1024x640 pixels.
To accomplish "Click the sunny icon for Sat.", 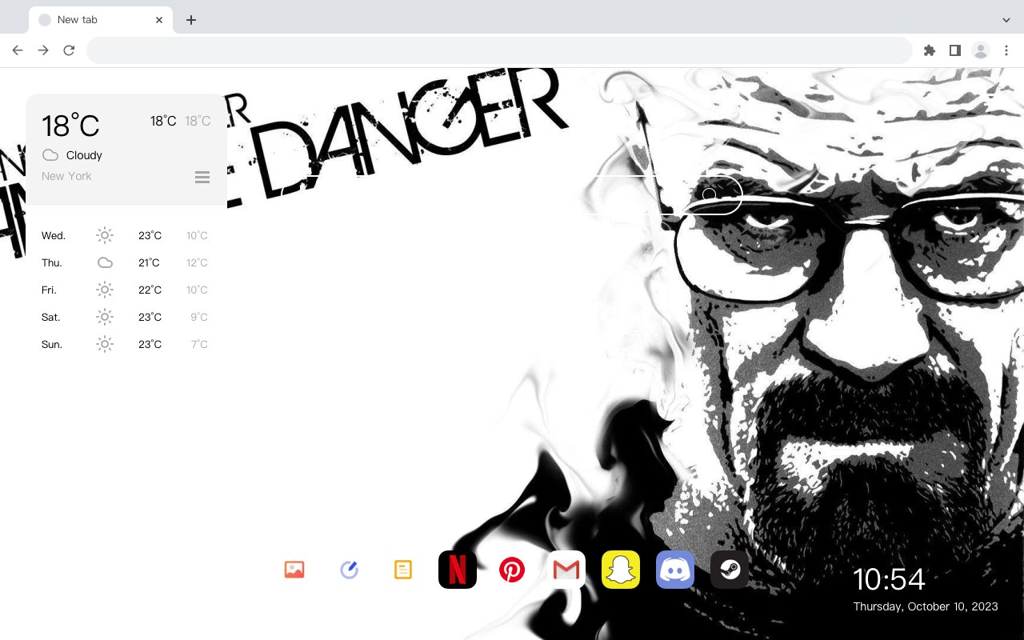I will pyautogui.click(x=105, y=317).
